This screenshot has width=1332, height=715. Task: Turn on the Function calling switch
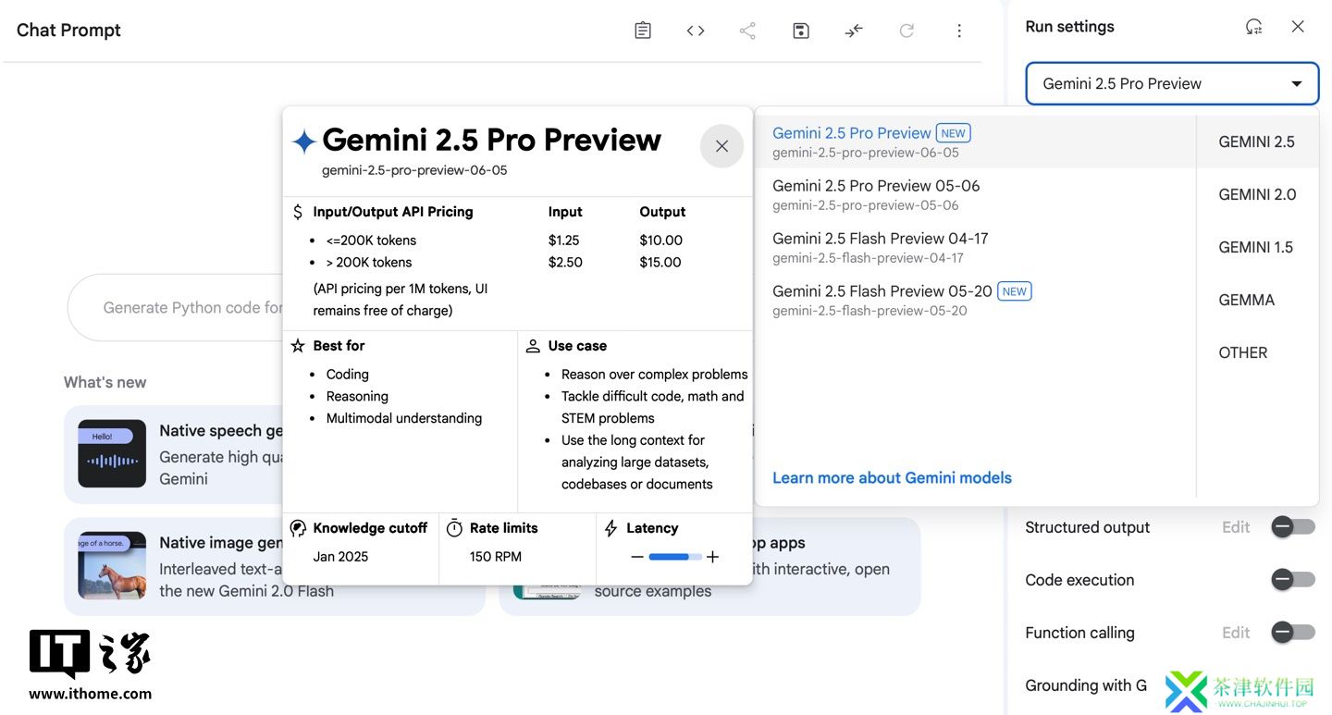coord(1293,633)
